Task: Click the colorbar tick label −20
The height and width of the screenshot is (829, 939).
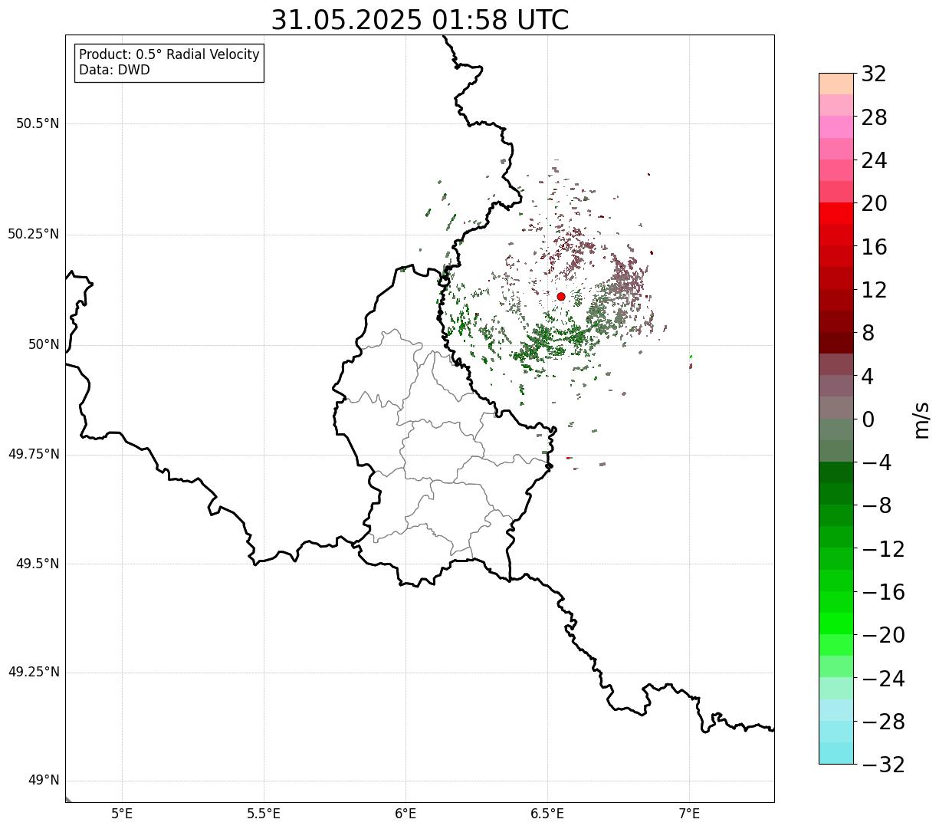Action: click(883, 635)
